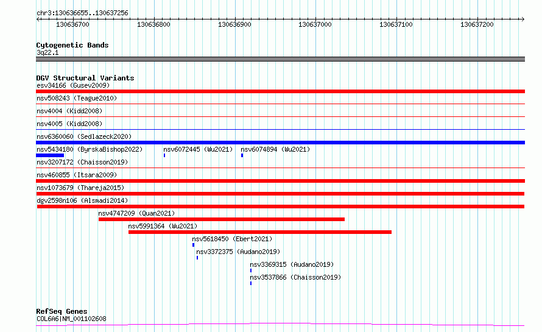
Task: Click the small nsv6074894 (Wu2021) marker
Action: point(242,155)
